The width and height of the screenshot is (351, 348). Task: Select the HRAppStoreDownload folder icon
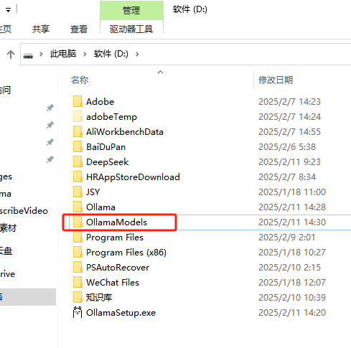pos(78,177)
